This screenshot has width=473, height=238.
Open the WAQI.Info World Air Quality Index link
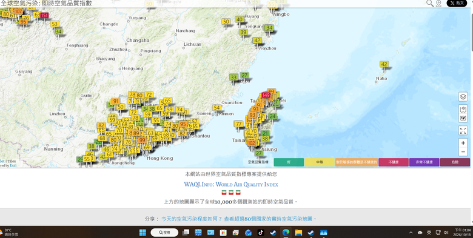point(231,184)
